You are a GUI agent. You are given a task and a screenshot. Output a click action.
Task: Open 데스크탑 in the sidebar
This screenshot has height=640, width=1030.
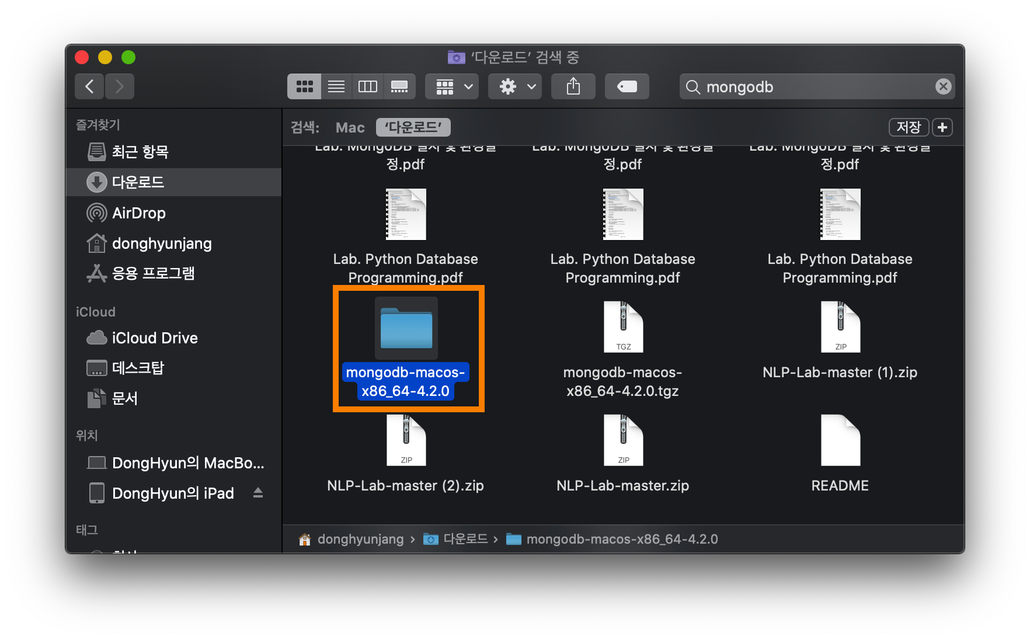tap(173, 368)
